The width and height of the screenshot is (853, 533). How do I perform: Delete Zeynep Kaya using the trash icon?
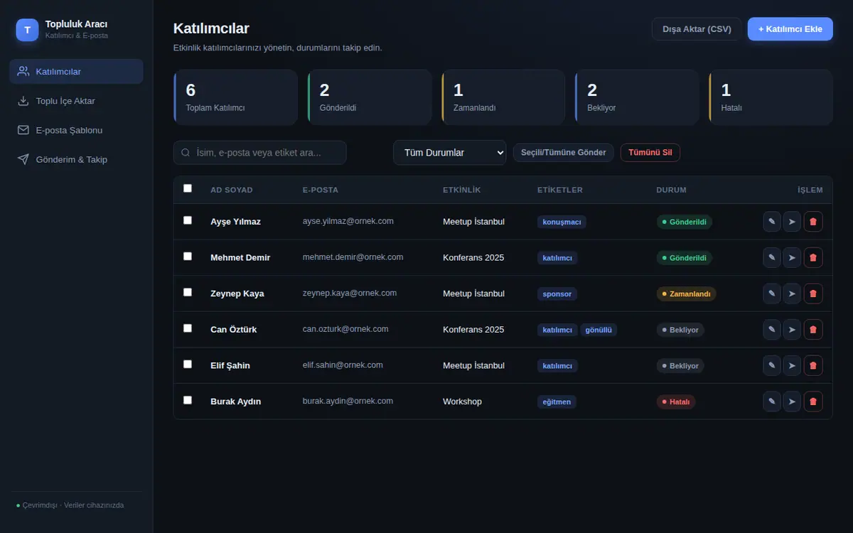coord(813,294)
